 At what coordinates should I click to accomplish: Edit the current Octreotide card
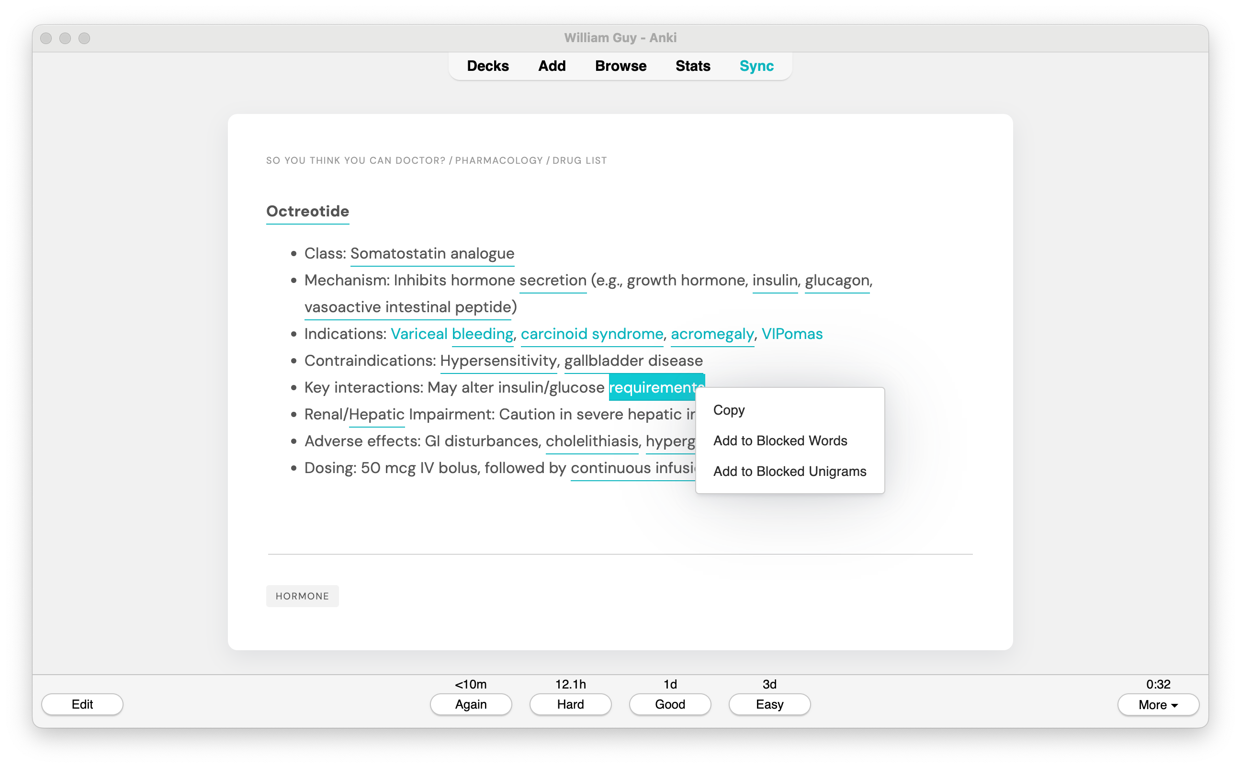(82, 704)
